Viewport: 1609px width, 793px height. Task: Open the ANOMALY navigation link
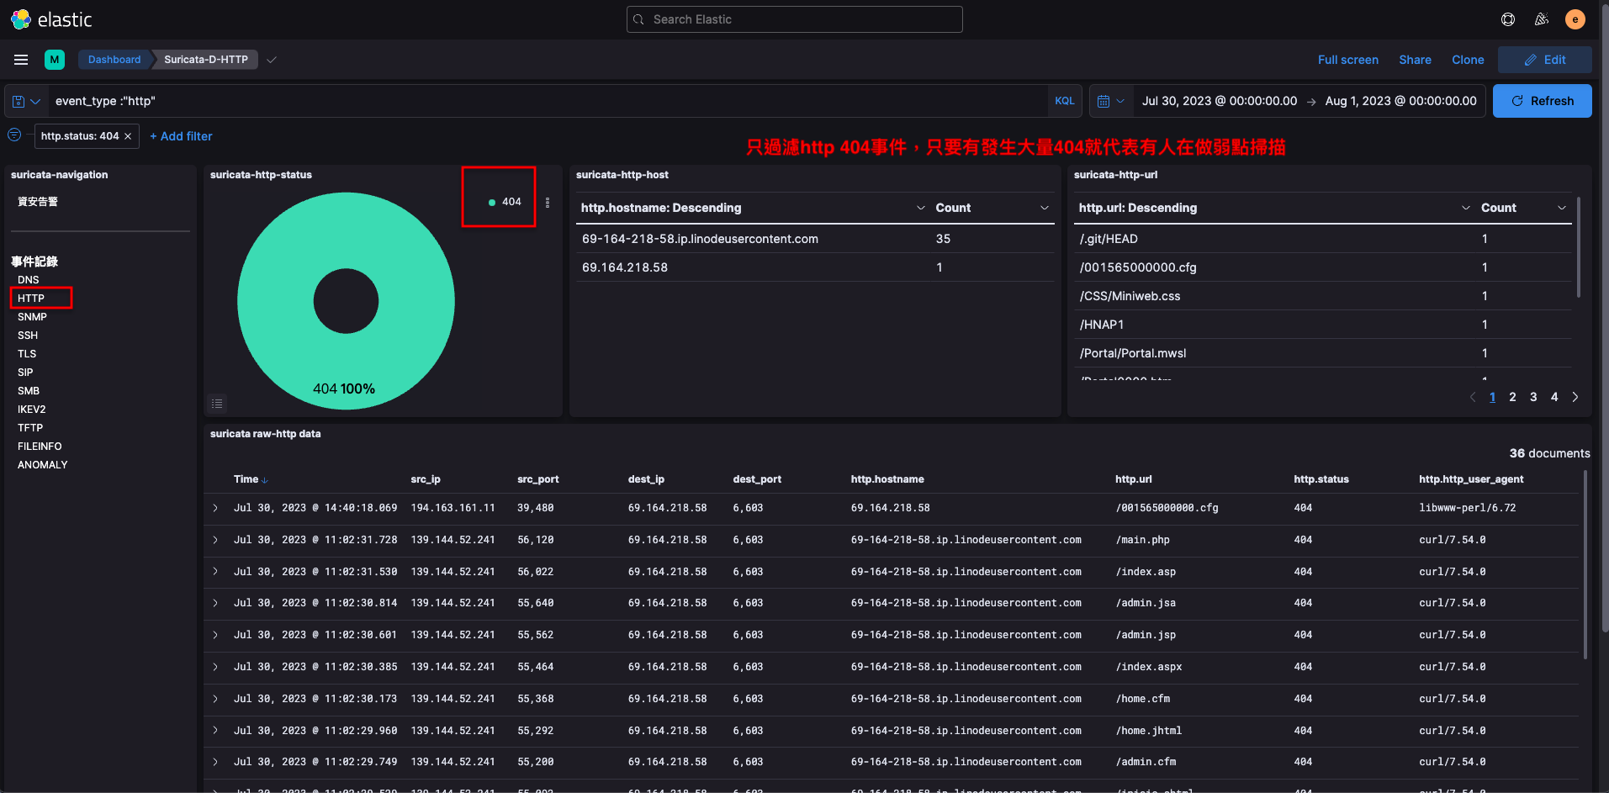[43, 465]
